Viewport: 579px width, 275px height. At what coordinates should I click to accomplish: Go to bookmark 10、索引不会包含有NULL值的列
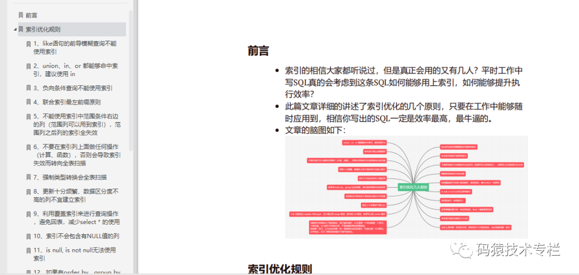pos(76,235)
